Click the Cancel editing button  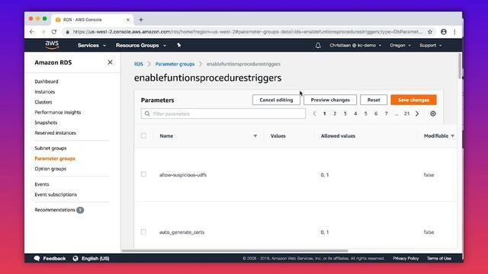[276, 100]
